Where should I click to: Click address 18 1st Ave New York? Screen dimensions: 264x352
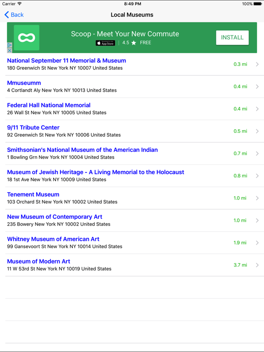pos(57,180)
